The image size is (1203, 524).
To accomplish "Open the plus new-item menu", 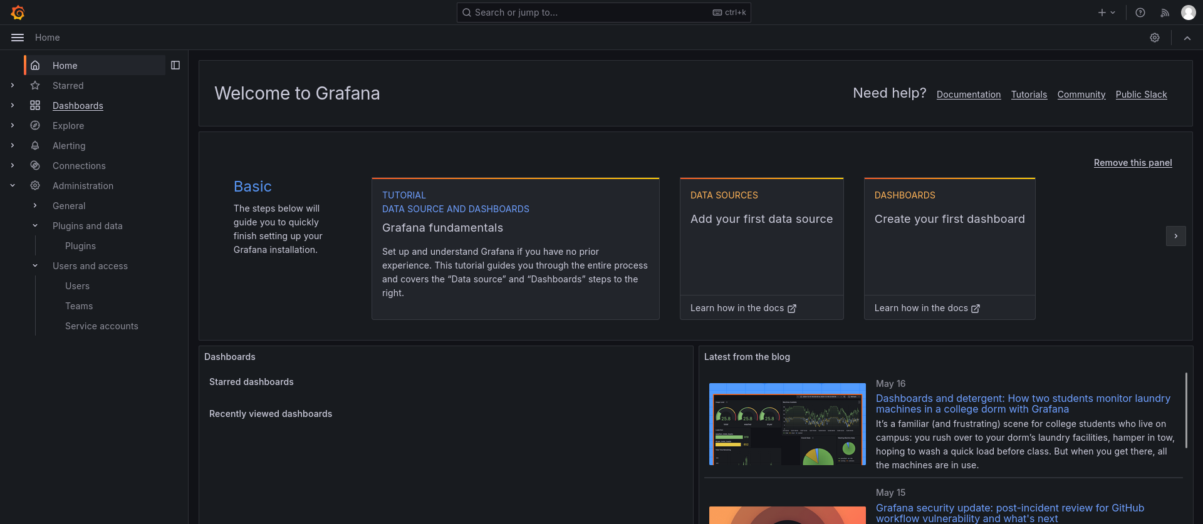I will click(1107, 13).
